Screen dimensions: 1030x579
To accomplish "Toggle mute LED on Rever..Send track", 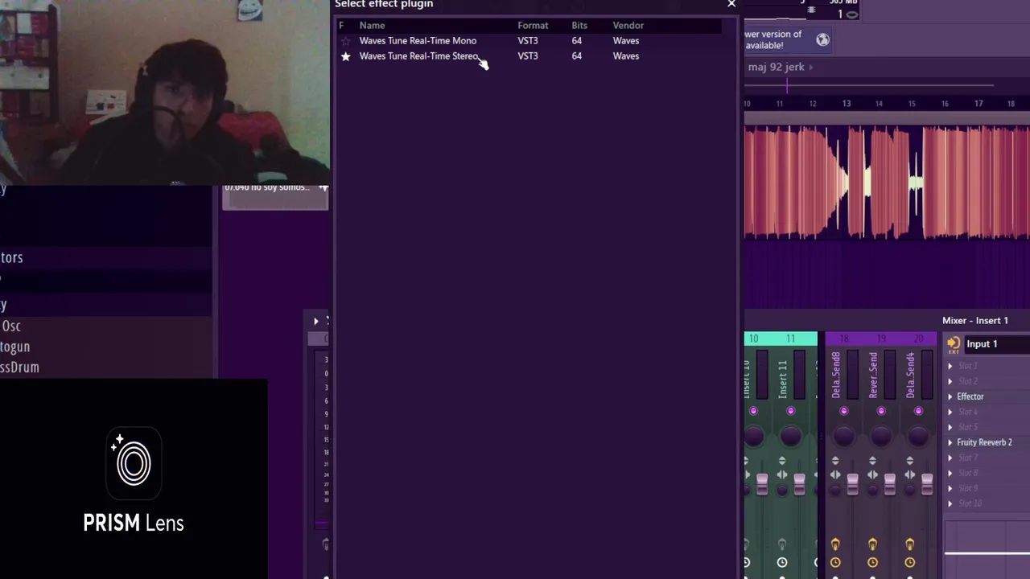I will (x=881, y=412).
